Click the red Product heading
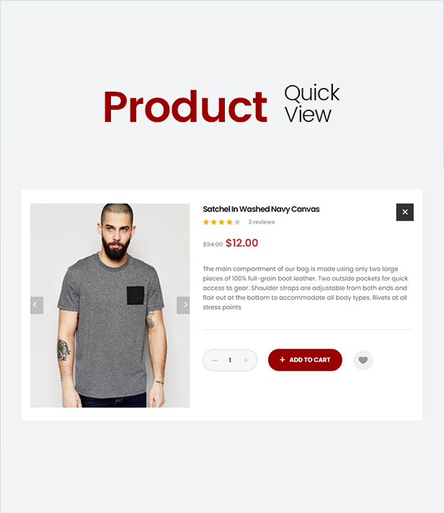Image resolution: width=444 pixels, height=513 pixels. 185,107
